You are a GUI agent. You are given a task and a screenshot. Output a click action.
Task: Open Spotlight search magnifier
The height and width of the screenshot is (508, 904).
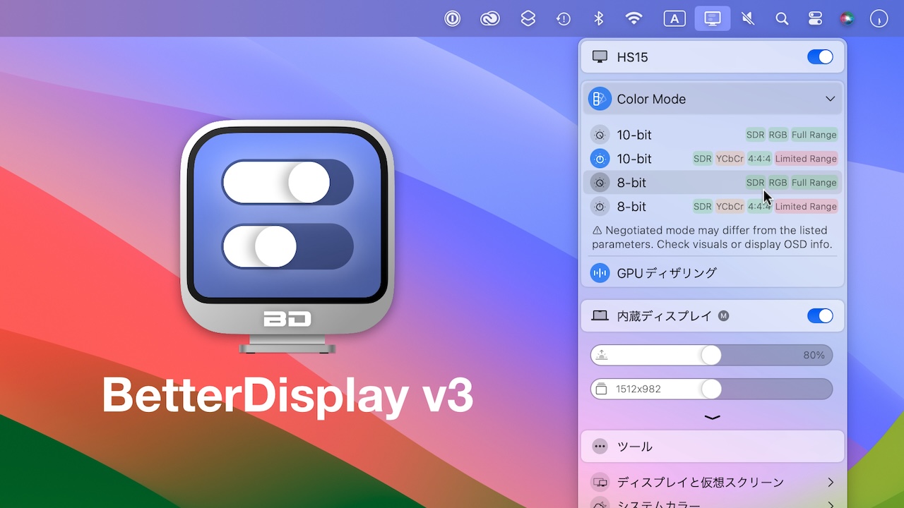click(782, 19)
